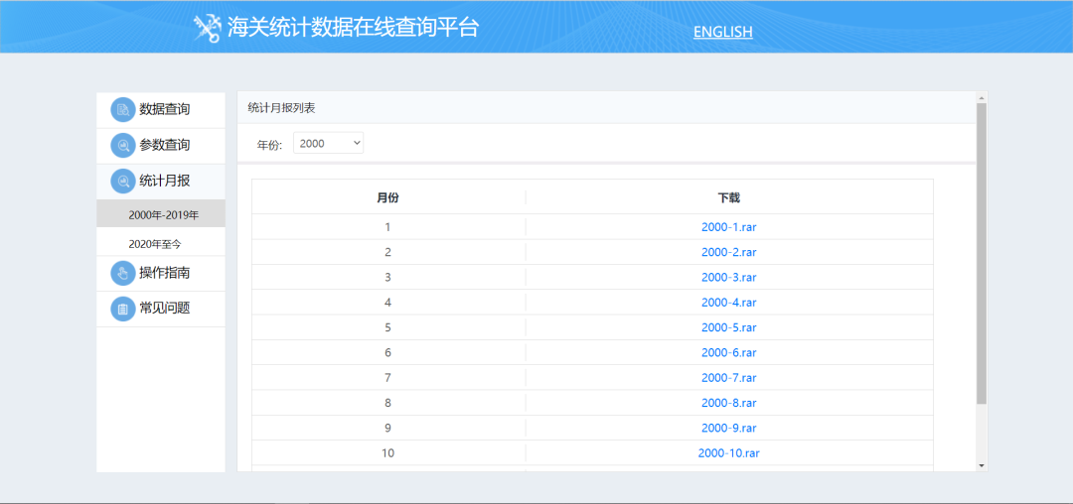Download 2000-2.rar file
This screenshot has height=504, width=1073.
click(729, 252)
